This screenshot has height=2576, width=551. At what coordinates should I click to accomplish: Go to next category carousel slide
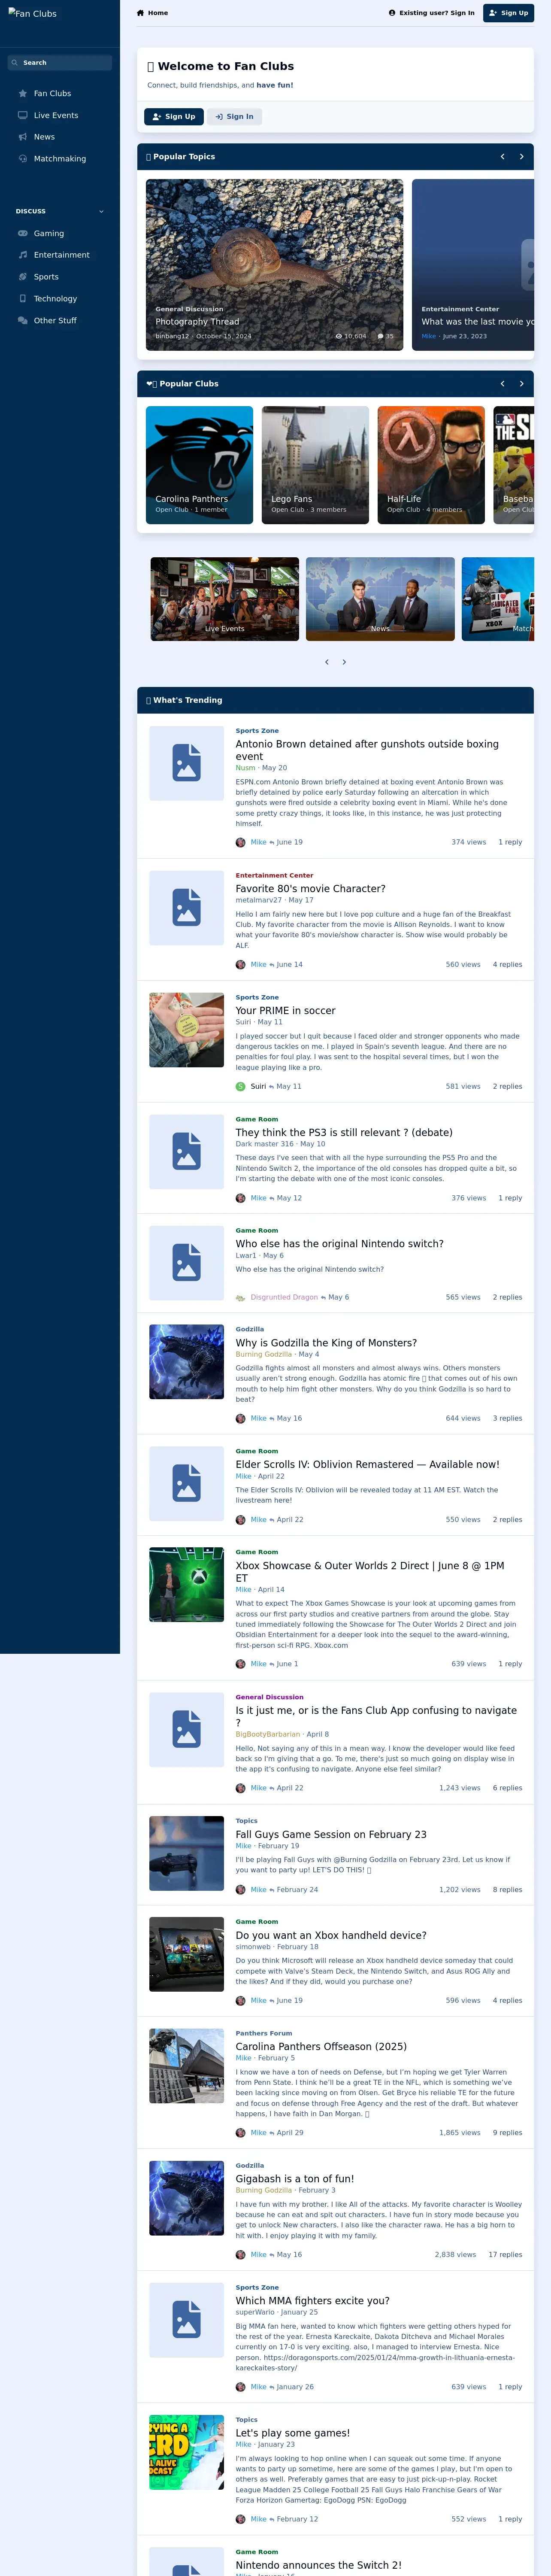click(x=344, y=662)
